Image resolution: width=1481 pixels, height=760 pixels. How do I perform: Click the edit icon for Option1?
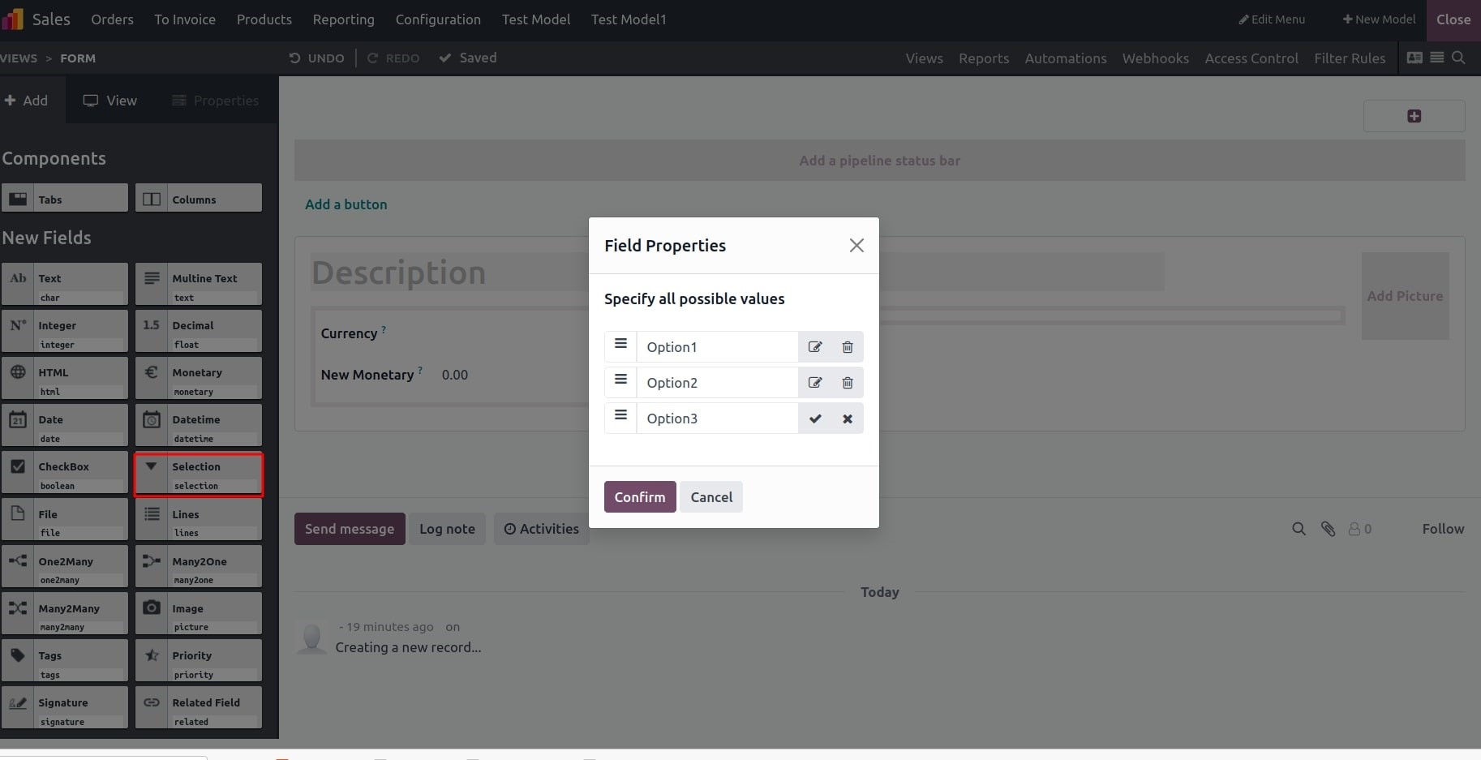815,347
